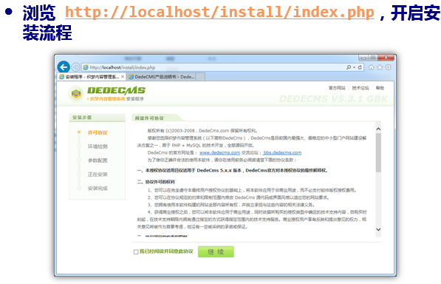Click the search magnifier in address bar
441x284 pixels.
click(x=349, y=67)
